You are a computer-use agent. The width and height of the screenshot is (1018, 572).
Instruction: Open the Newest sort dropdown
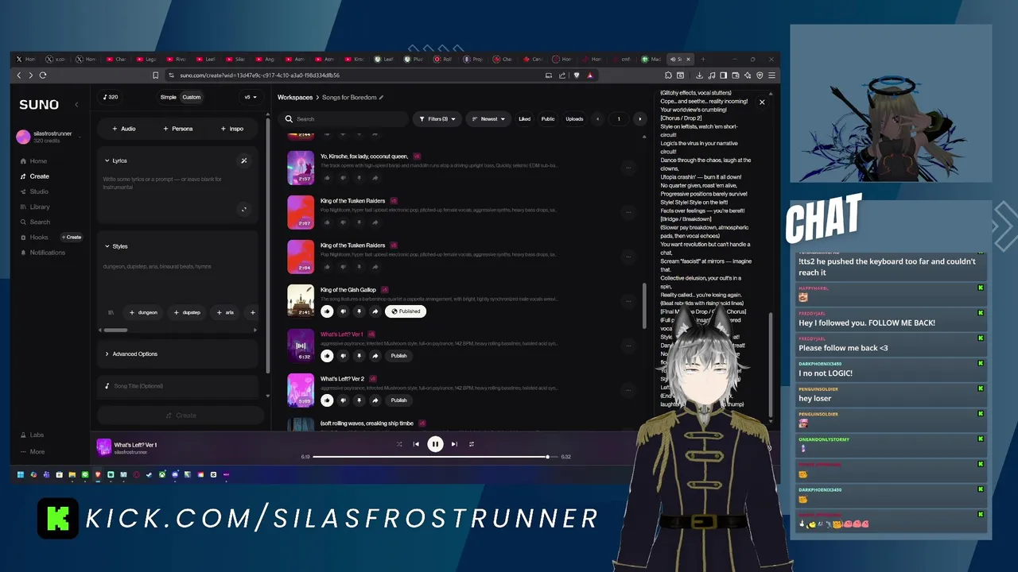[x=488, y=119]
